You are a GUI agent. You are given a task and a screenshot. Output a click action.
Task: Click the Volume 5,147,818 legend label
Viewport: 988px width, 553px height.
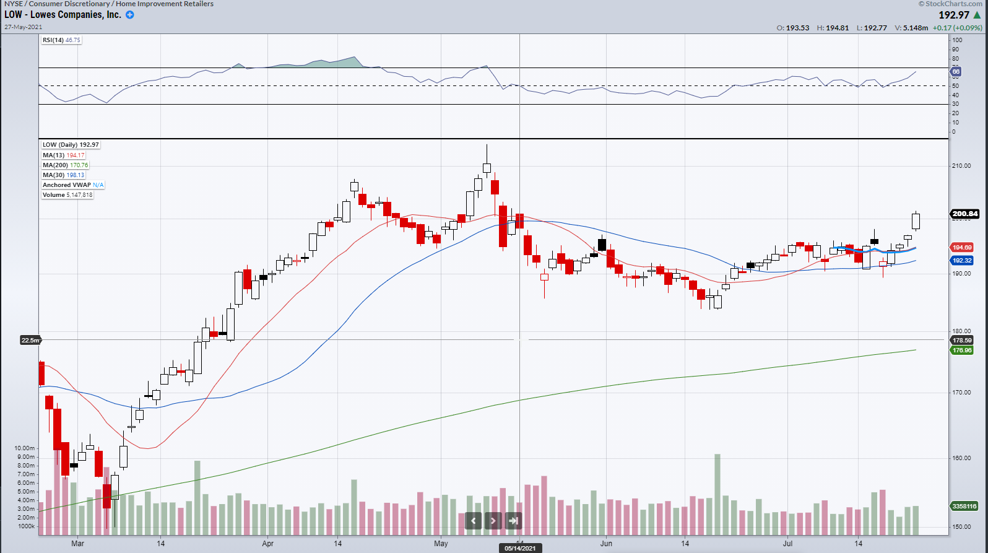[67, 194]
